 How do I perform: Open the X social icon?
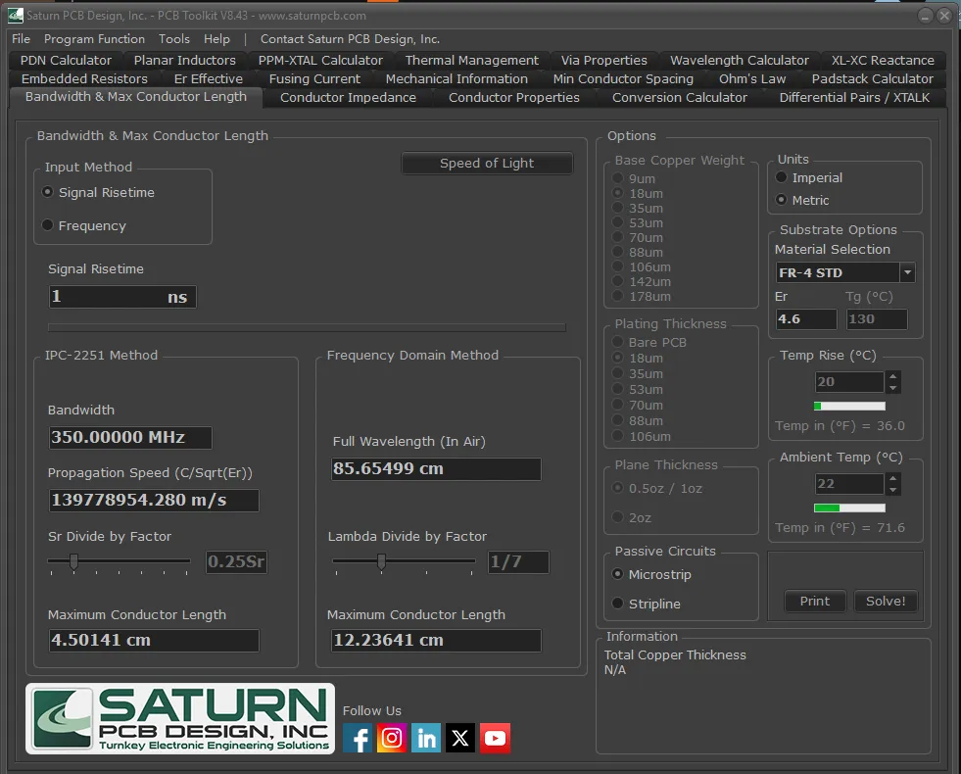pos(460,738)
